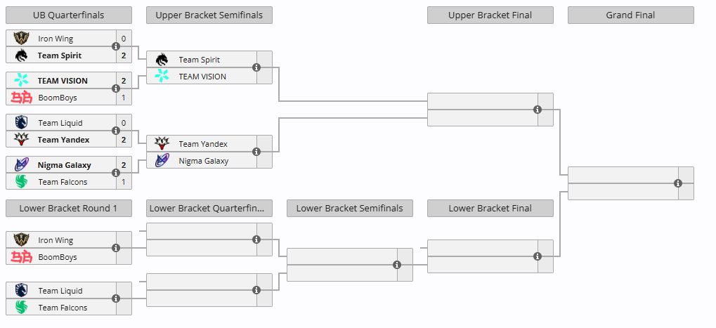Viewport: 716px width, 328px height.
Task: Click the Upper Bracket Final info icon
Action: [x=538, y=110]
